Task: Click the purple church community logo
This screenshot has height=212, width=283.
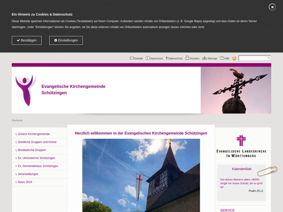Action: click(26, 90)
